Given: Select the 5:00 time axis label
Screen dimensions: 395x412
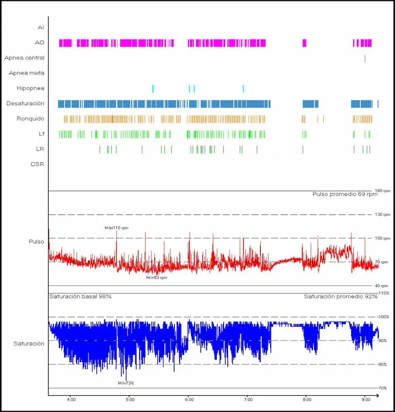Looking at the screenshot, I should [130, 400].
